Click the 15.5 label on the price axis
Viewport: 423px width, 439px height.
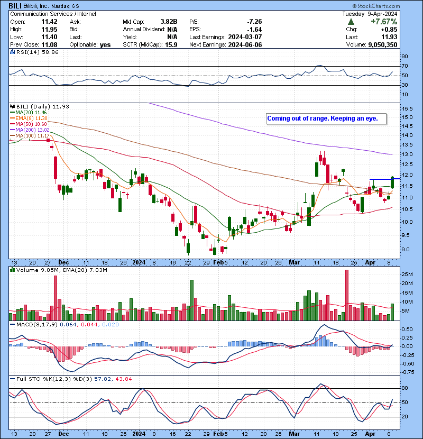click(x=407, y=108)
